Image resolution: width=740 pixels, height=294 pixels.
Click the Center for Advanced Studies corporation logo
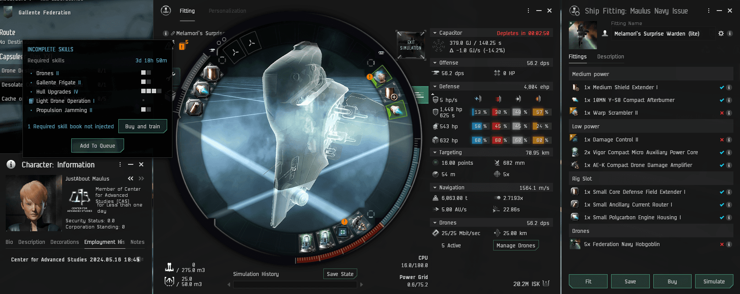tap(80, 200)
